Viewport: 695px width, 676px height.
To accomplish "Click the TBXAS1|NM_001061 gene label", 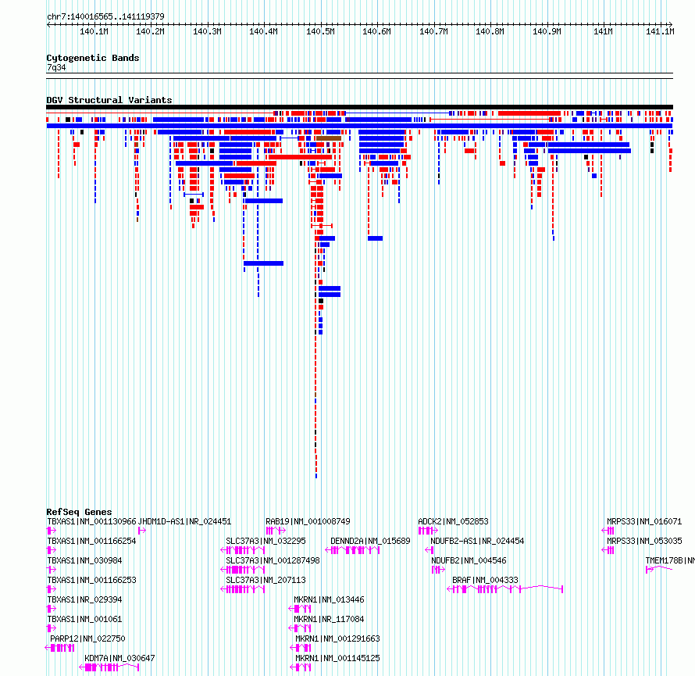I will 84,619.
